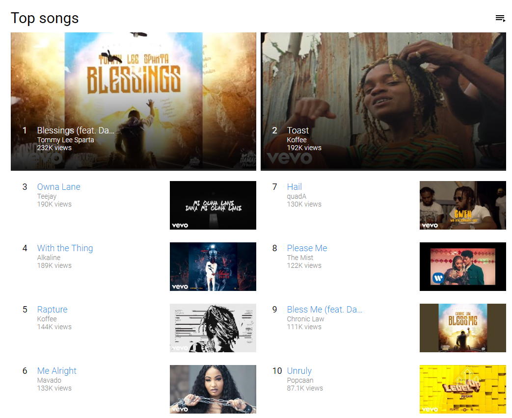Image resolution: width=512 pixels, height=418 pixels.
Task: Click the Me Alright thumbnail with chains
Action: pyautogui.click(x=213, y=389)
